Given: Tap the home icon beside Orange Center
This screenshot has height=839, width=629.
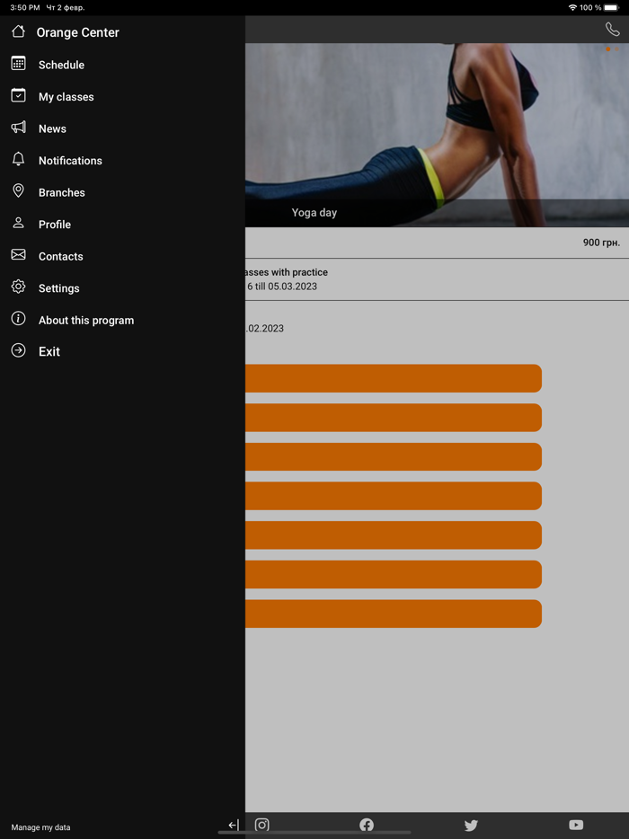Looking at the screenshot, I should (18, 31).
